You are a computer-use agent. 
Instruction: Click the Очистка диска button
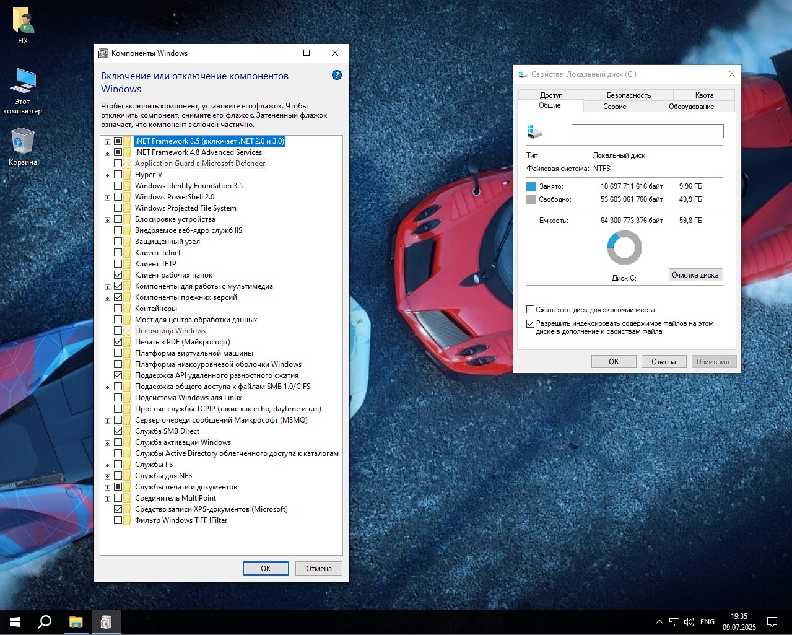click(x=695, y=275)
